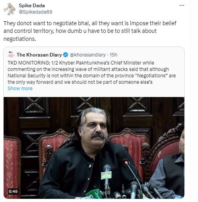Click the @khorasandiary handle
The width and height of the screenshot is (198, 202).
88,55
